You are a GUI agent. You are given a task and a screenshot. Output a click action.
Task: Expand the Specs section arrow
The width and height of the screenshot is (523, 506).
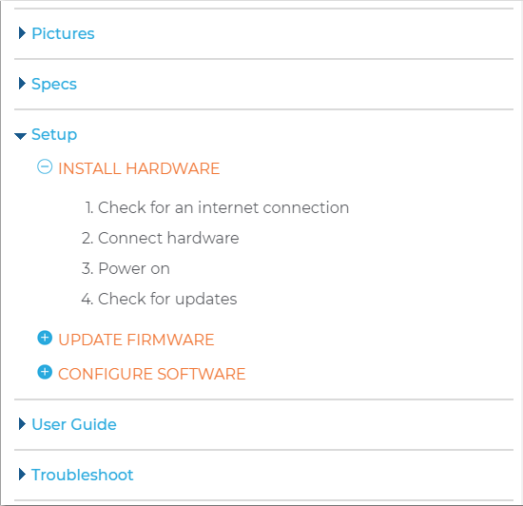pos(22,84)
